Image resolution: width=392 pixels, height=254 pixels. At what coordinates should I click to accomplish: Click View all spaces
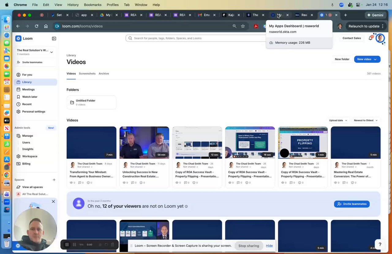pos(32,187)
